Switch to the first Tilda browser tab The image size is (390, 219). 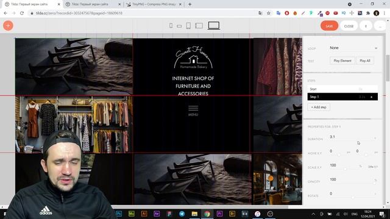click(x=32, y=4)
